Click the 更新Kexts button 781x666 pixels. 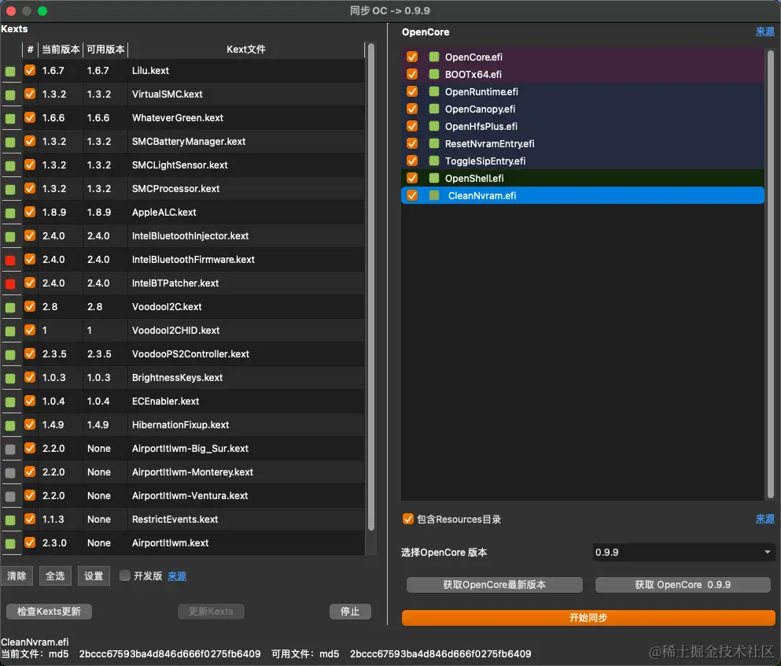[211, 611]
